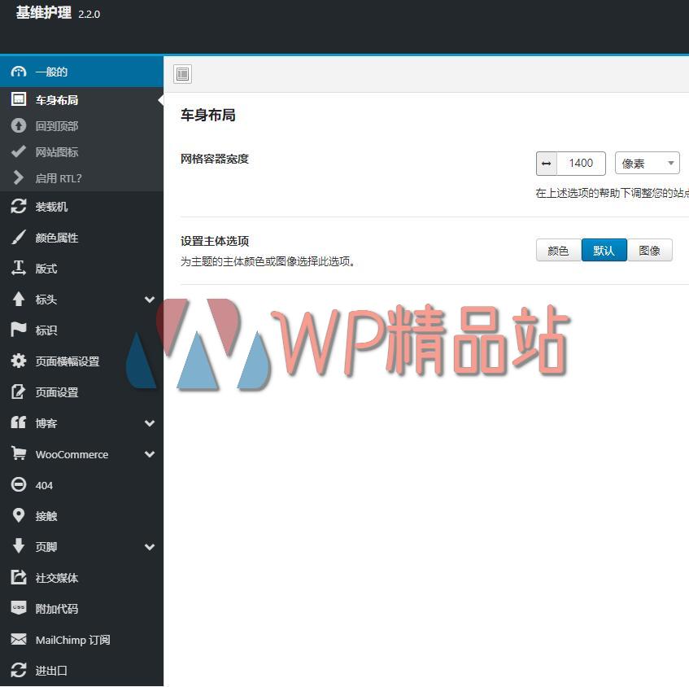The height and width of the screenshot is (687, 689).
Task: Click the 版式 typography icon
Action: [x=20, y=268]
